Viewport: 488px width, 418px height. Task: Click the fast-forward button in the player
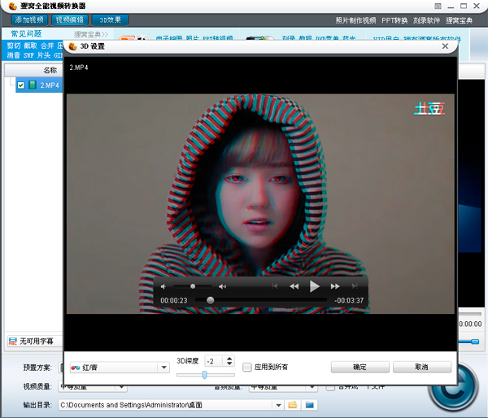pos(335,286)
